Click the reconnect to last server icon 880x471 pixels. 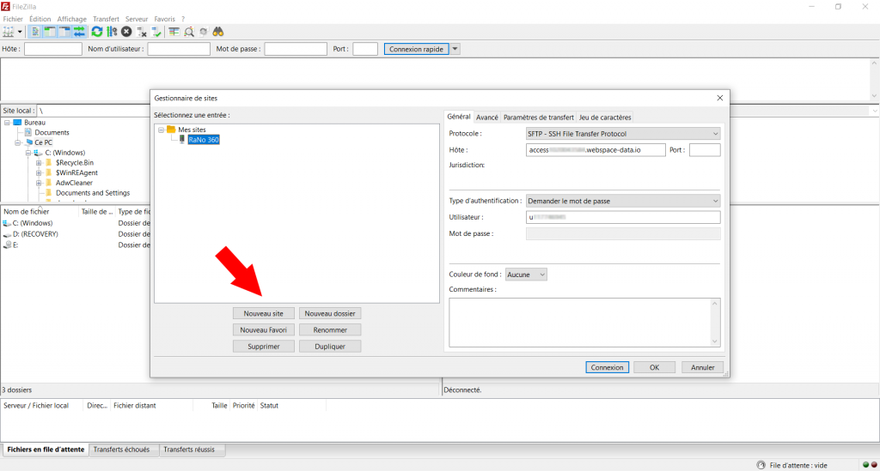156,32
